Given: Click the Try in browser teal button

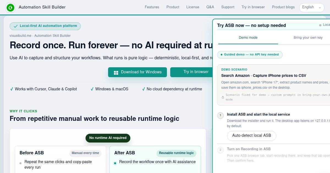Looking at the screenshot, I should [x=192, y=72].
